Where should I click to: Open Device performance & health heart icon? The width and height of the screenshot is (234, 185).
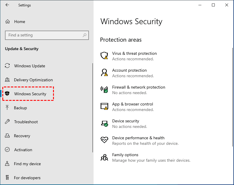[104, 140]
